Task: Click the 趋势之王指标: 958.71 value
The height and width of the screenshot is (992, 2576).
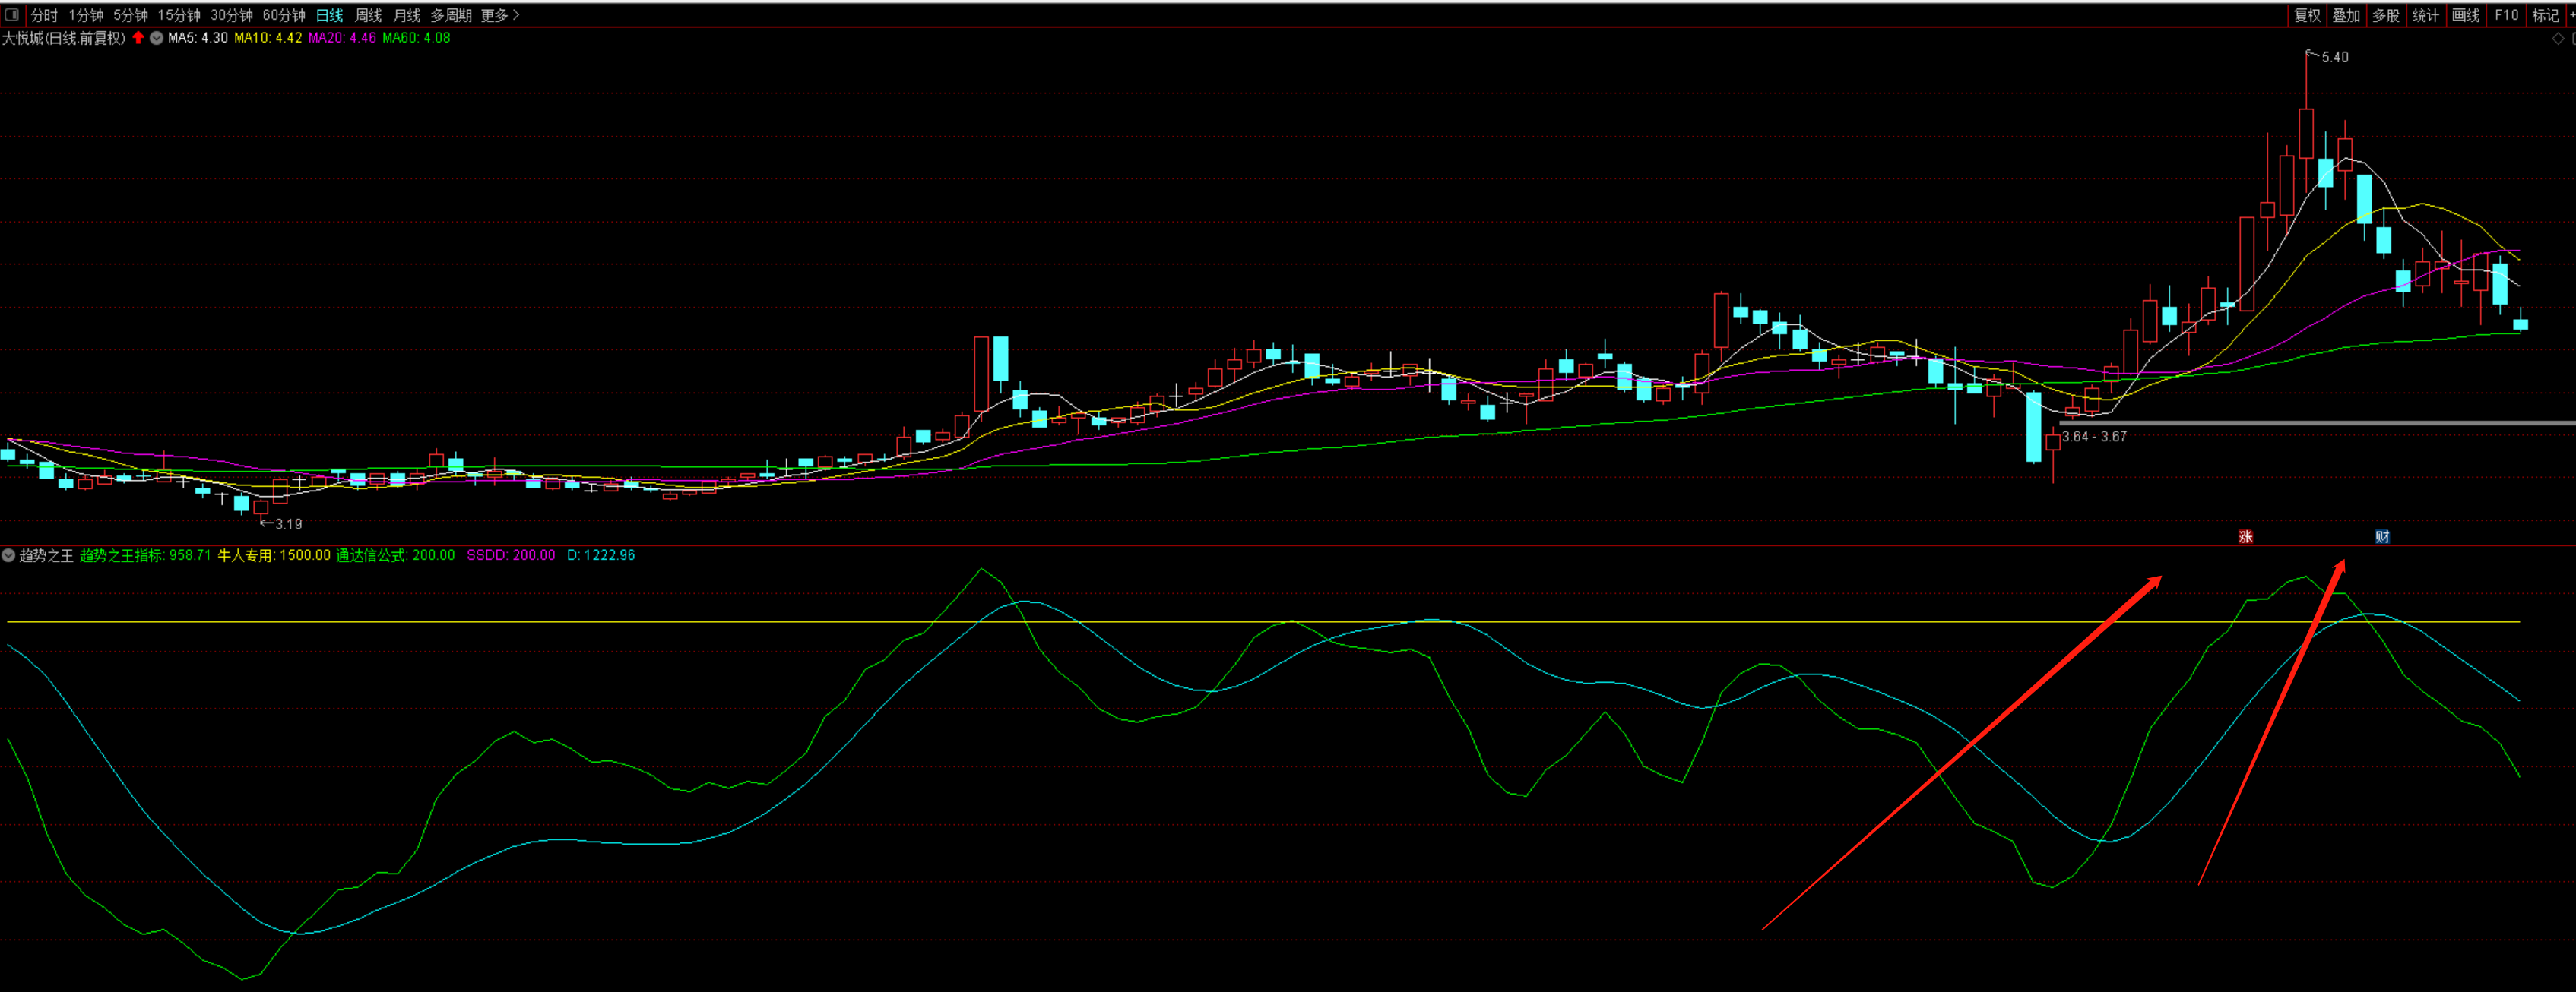Action: tap(145, 555)
